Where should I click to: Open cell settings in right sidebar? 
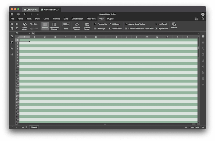pyautogui.click(x=203, y=36)
